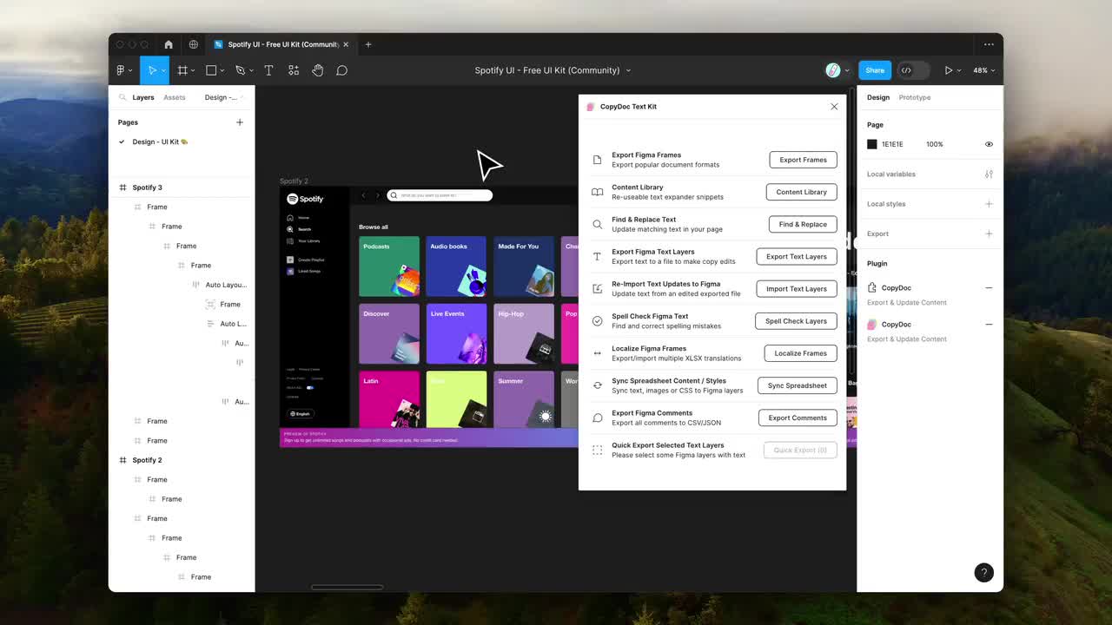Open the globe community icon

click(x=193, y=44)
